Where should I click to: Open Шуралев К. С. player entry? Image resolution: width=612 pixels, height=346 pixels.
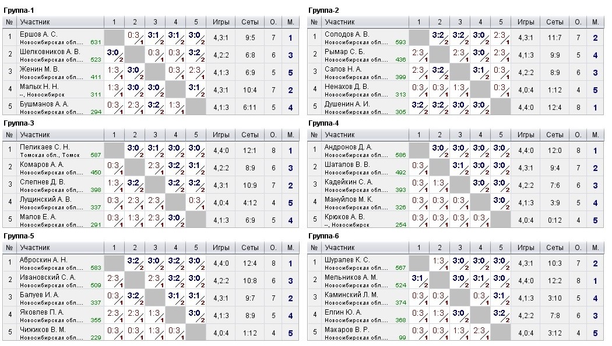pos(347,259)
